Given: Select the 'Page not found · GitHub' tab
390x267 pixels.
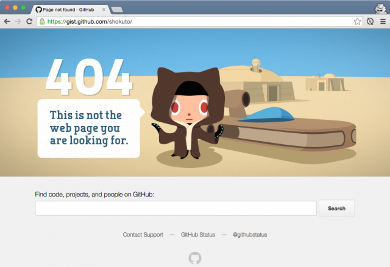Looking at the screenshot, I should pos(67,10).
